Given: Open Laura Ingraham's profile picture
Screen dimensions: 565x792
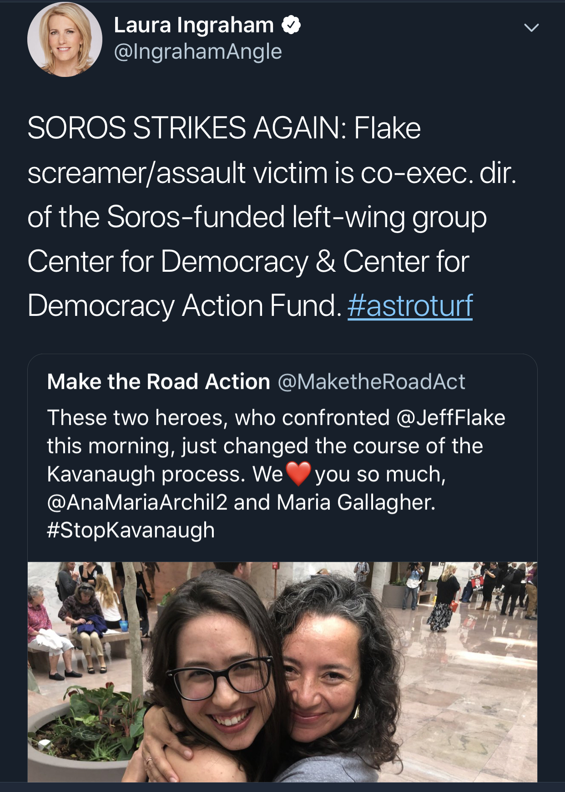Looking at the screenshot, I should tap(65, 40).
